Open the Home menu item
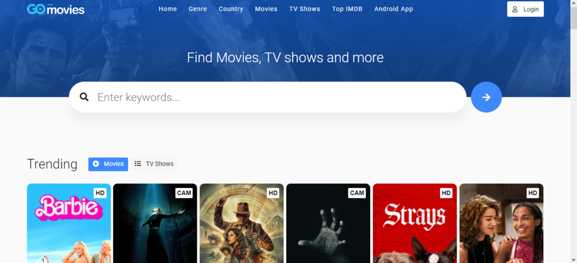Screen dimensions: 577x263 tap(168, 9)
